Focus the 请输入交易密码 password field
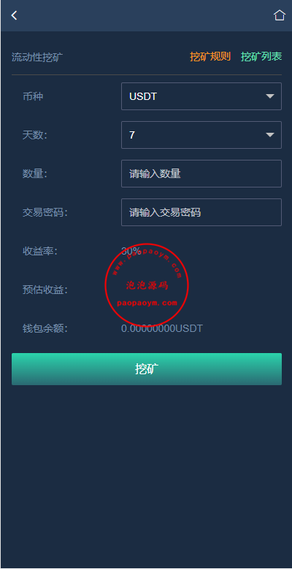 coord(201,212)
